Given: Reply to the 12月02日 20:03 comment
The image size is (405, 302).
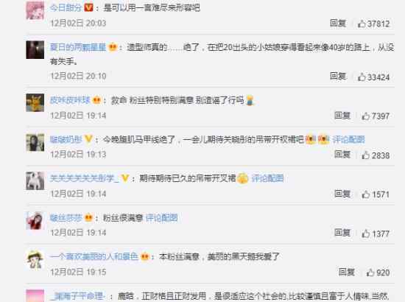Looking at the screenshot, I should (338, 24).
